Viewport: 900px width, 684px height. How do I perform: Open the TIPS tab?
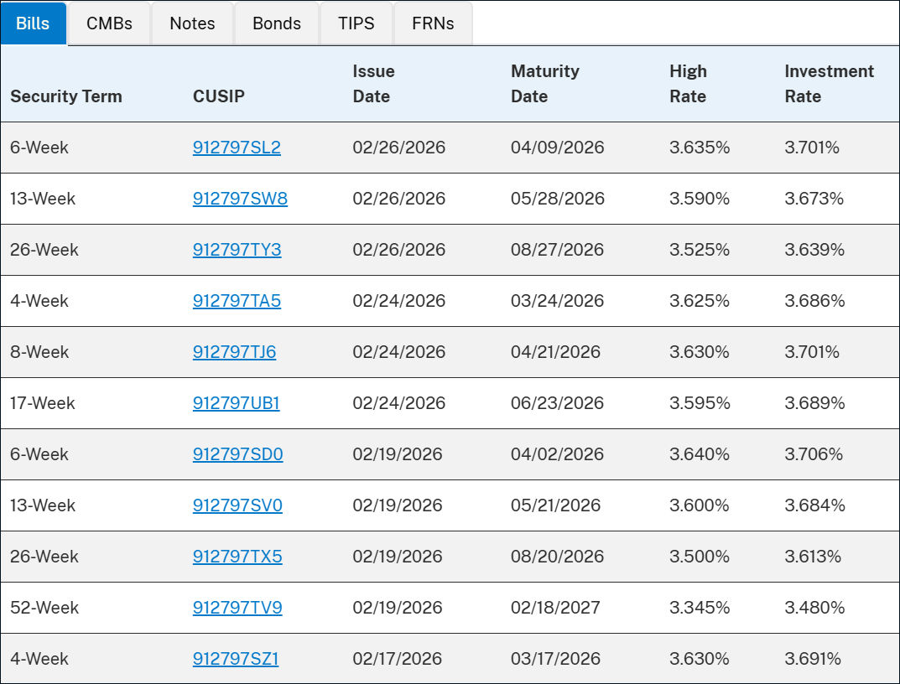tap(356, 23)
